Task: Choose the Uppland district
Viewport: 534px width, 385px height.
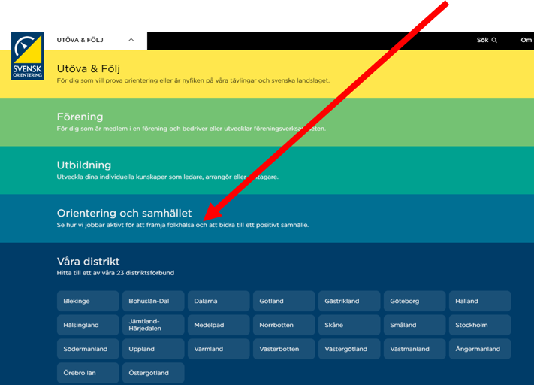Action: click(x=153, y=349)
